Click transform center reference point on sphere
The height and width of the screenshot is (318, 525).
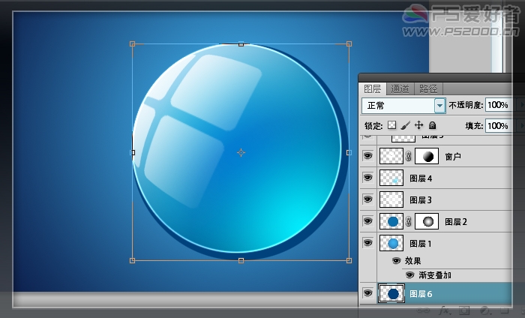(241, 153)
